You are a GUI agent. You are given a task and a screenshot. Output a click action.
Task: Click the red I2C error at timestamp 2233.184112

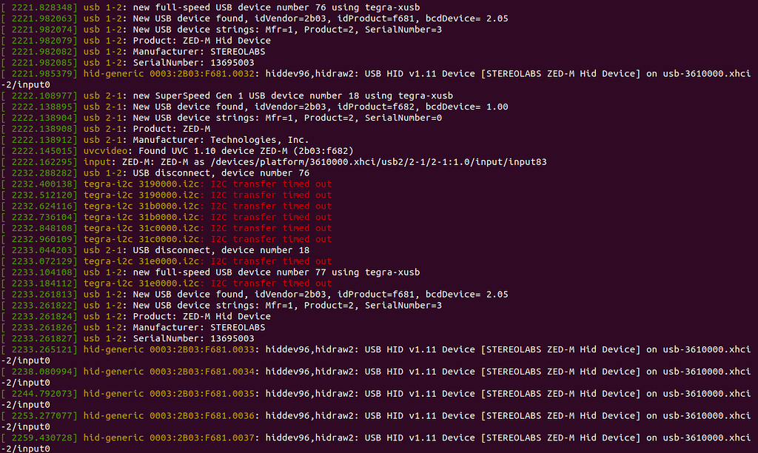point(272,283)
